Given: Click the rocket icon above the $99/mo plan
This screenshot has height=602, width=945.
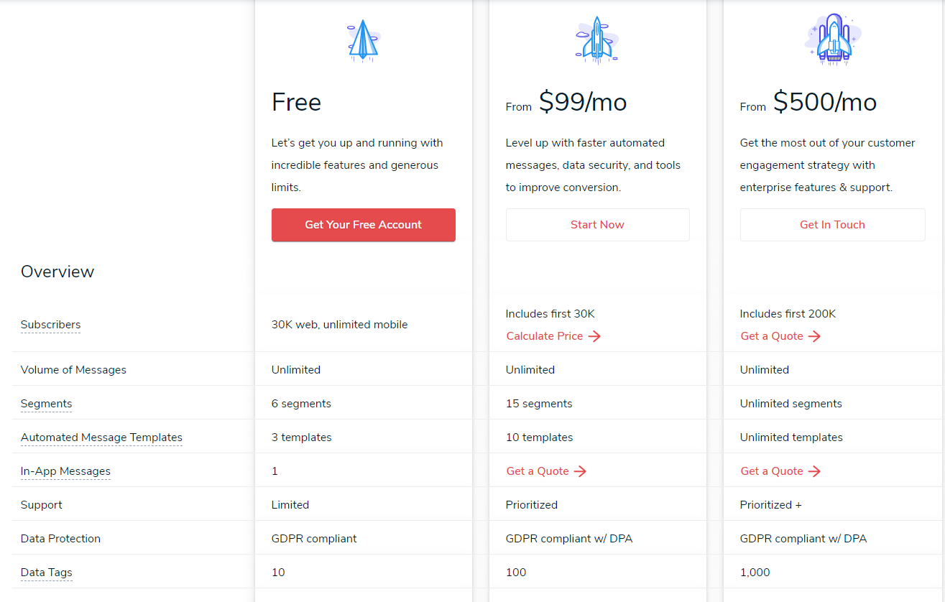Looking at the screenshot, I should (x=597, y=37).
